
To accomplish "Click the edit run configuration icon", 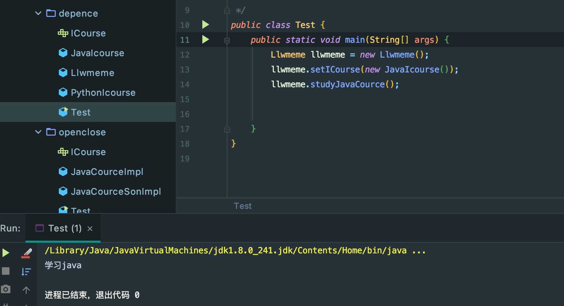I will click(x=27, y=253).
